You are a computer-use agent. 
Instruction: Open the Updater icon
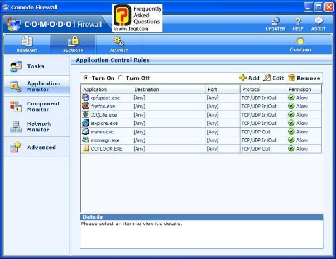(x=275, y=21)
